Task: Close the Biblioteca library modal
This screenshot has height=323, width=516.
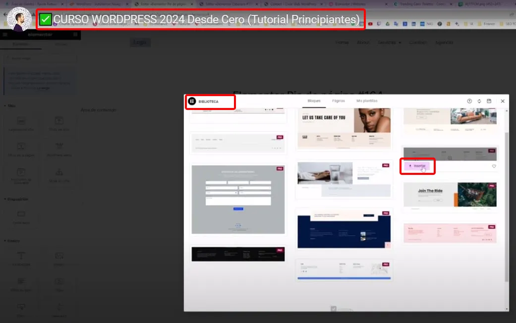Action: point(503,101)
